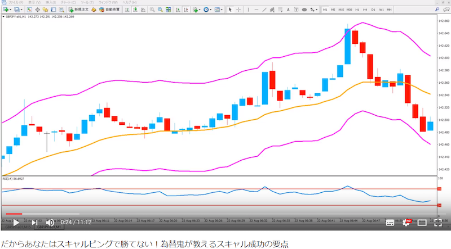Open the ファイル menu
Viewport: 451px width, 249px height.
click(x=15, y=2)
